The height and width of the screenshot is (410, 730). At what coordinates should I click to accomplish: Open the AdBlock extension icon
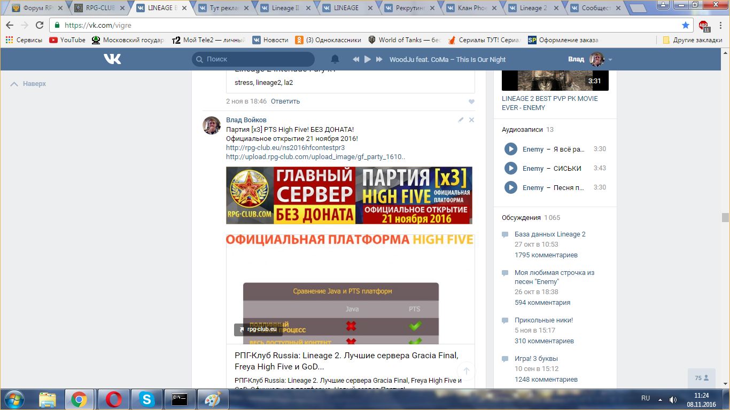704,26
